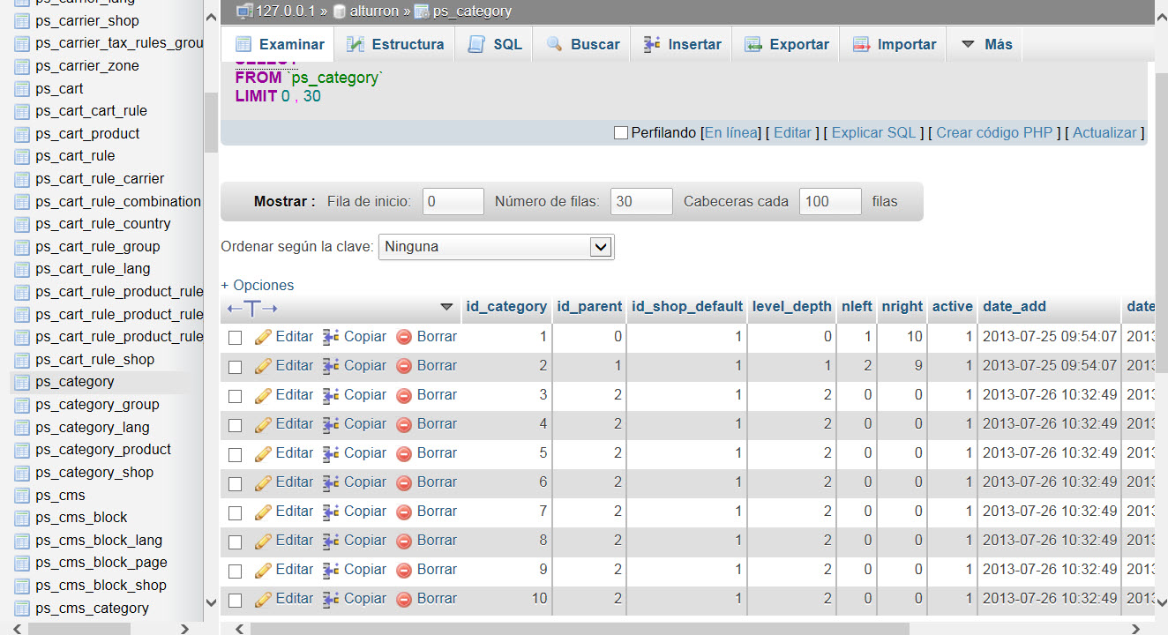Image resolution: width=1168 pixels, height=635 pixels.
Task: Click the Cabeceras cada input field
Action: tap(831, 202)
